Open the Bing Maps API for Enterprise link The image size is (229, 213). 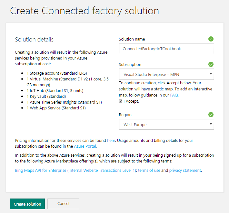[75, 171]
